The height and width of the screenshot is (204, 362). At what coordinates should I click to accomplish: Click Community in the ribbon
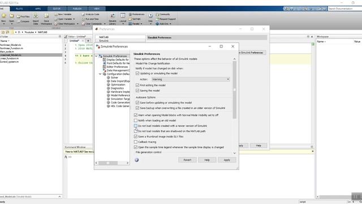pyautogui.click(x=163, y=14)
